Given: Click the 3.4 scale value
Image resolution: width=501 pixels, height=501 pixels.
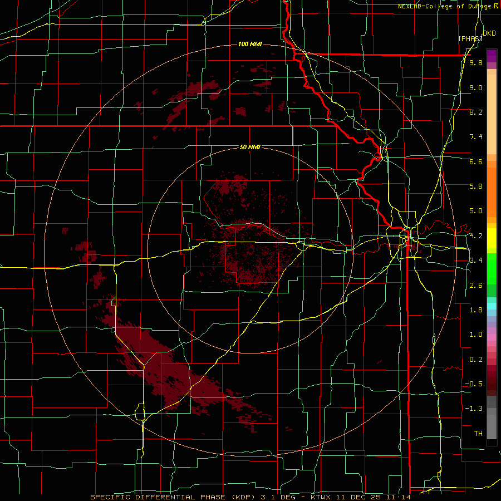Looking at the screenshot, I should pos(476,261).
